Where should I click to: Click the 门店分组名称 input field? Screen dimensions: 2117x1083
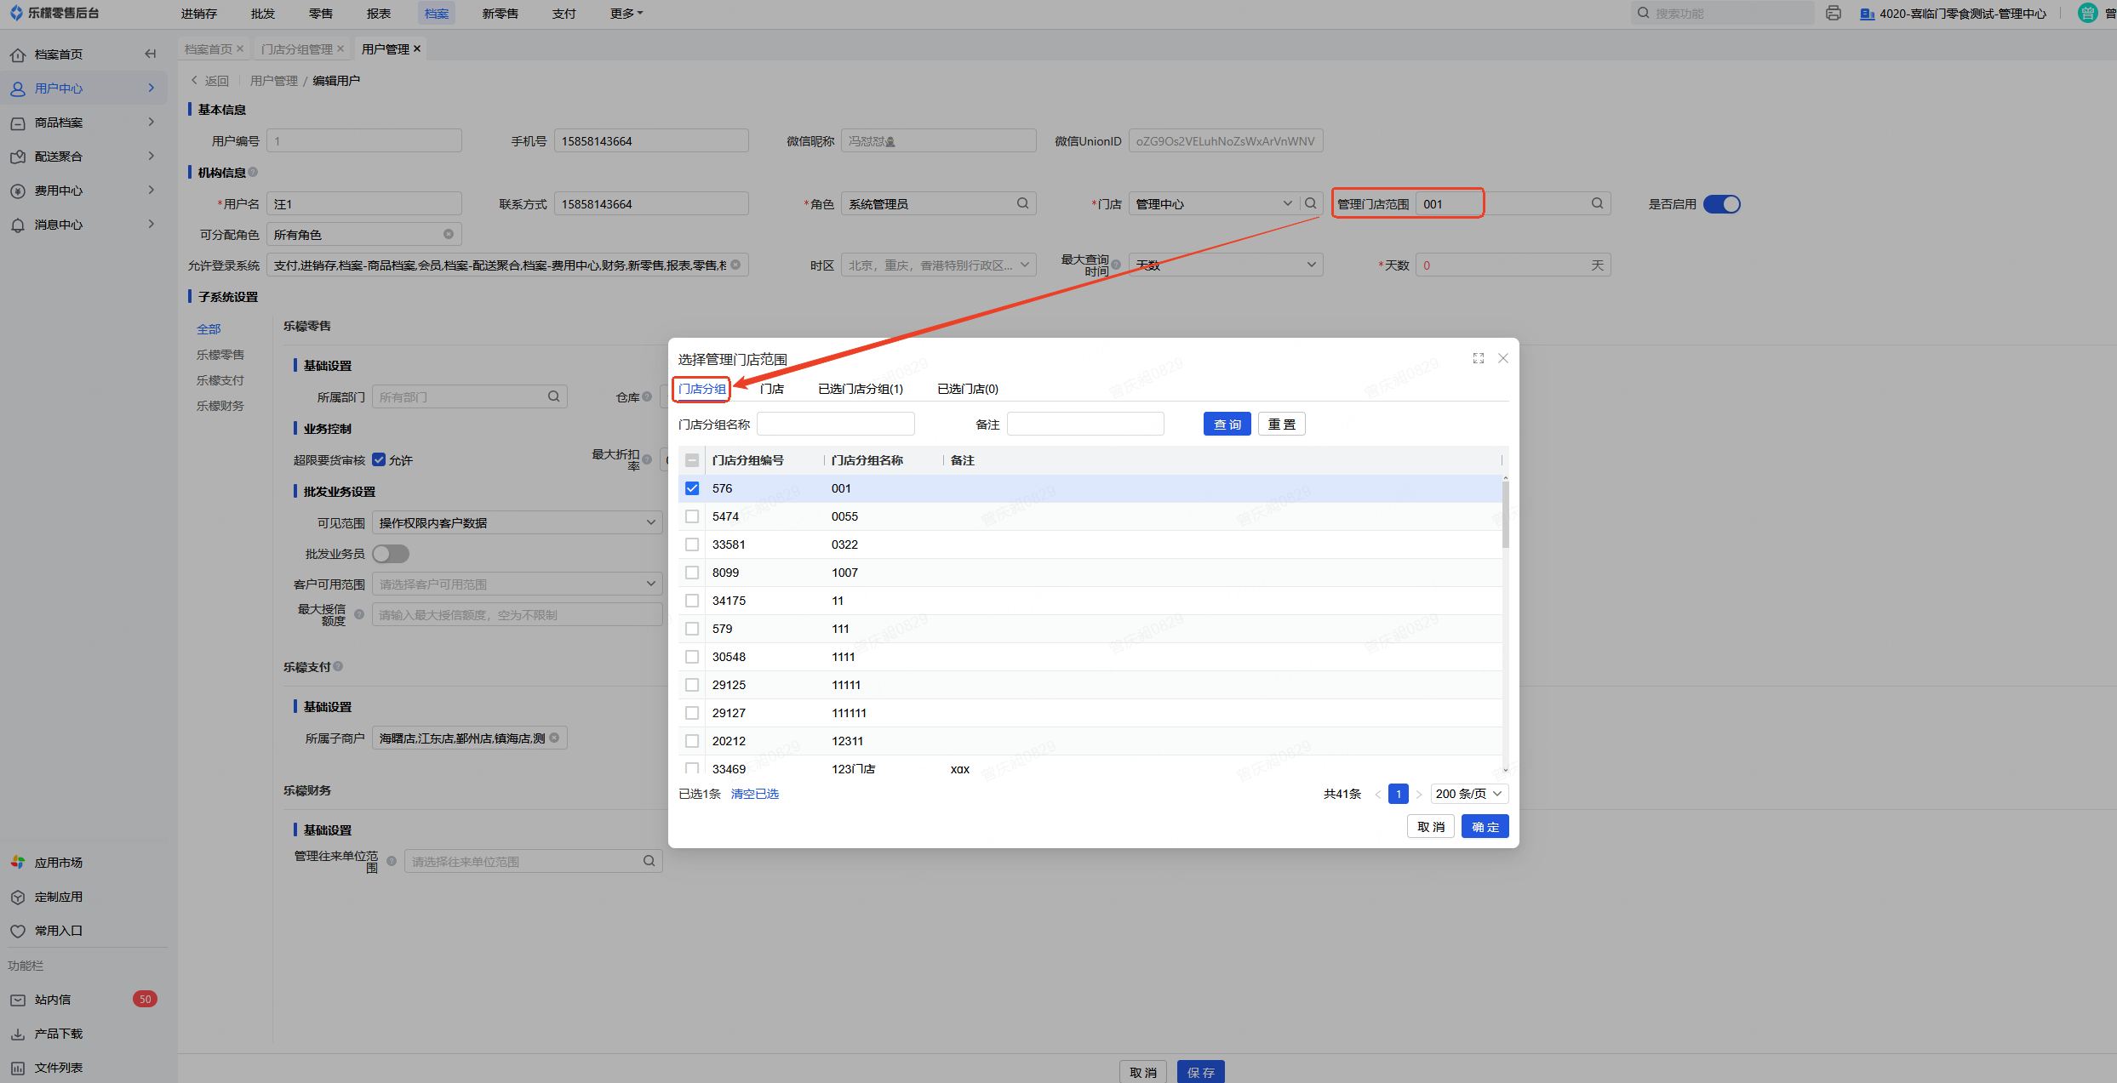(835, 424)
